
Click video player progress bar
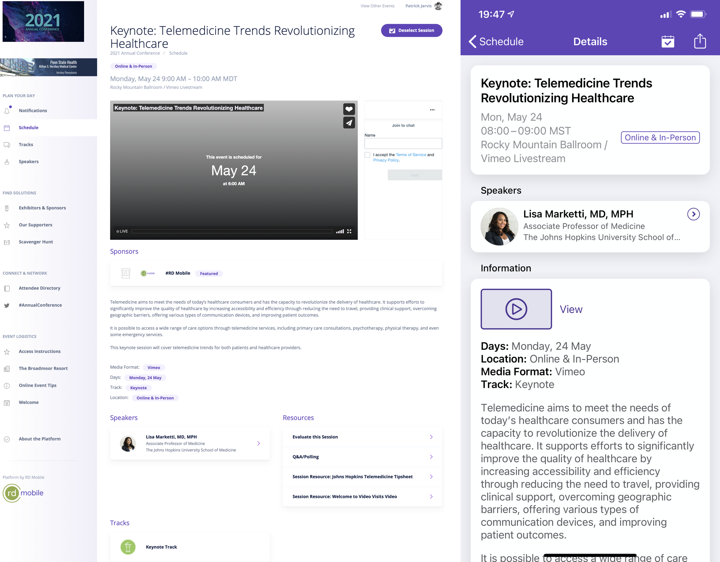(232, 231)
